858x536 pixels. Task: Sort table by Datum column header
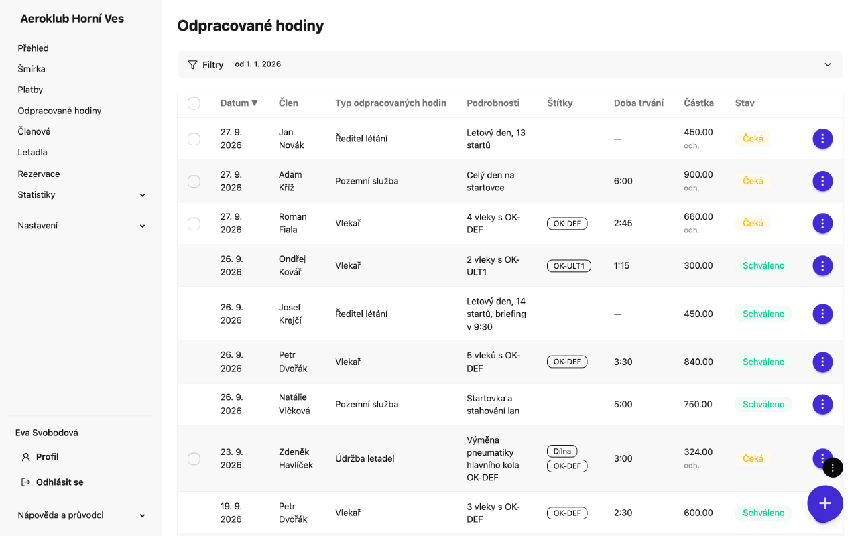click(x=239, y=103)
